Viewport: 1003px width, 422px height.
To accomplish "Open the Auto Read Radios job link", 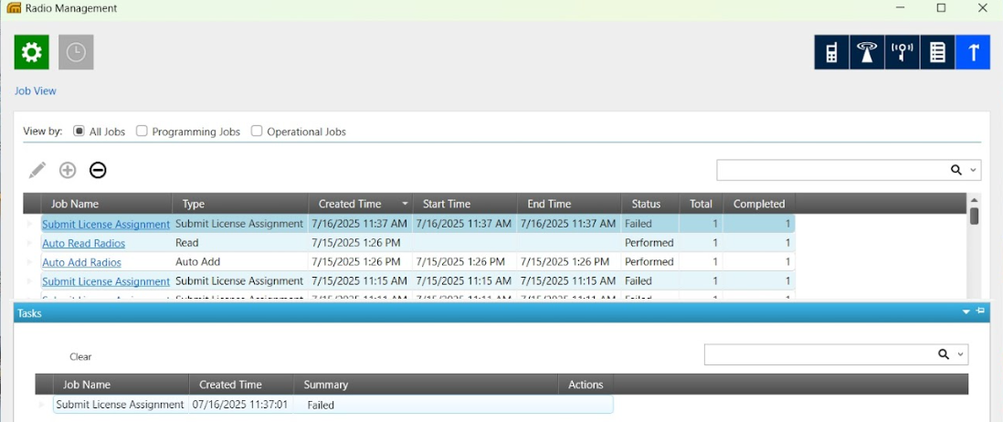I will [84, 244].
